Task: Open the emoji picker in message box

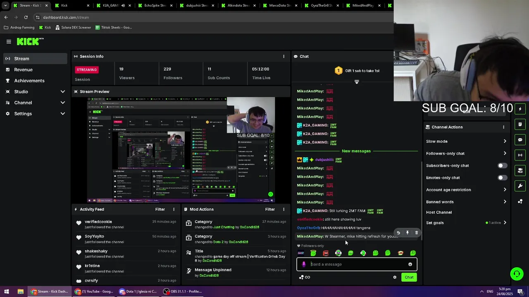Action: point(410,264)
